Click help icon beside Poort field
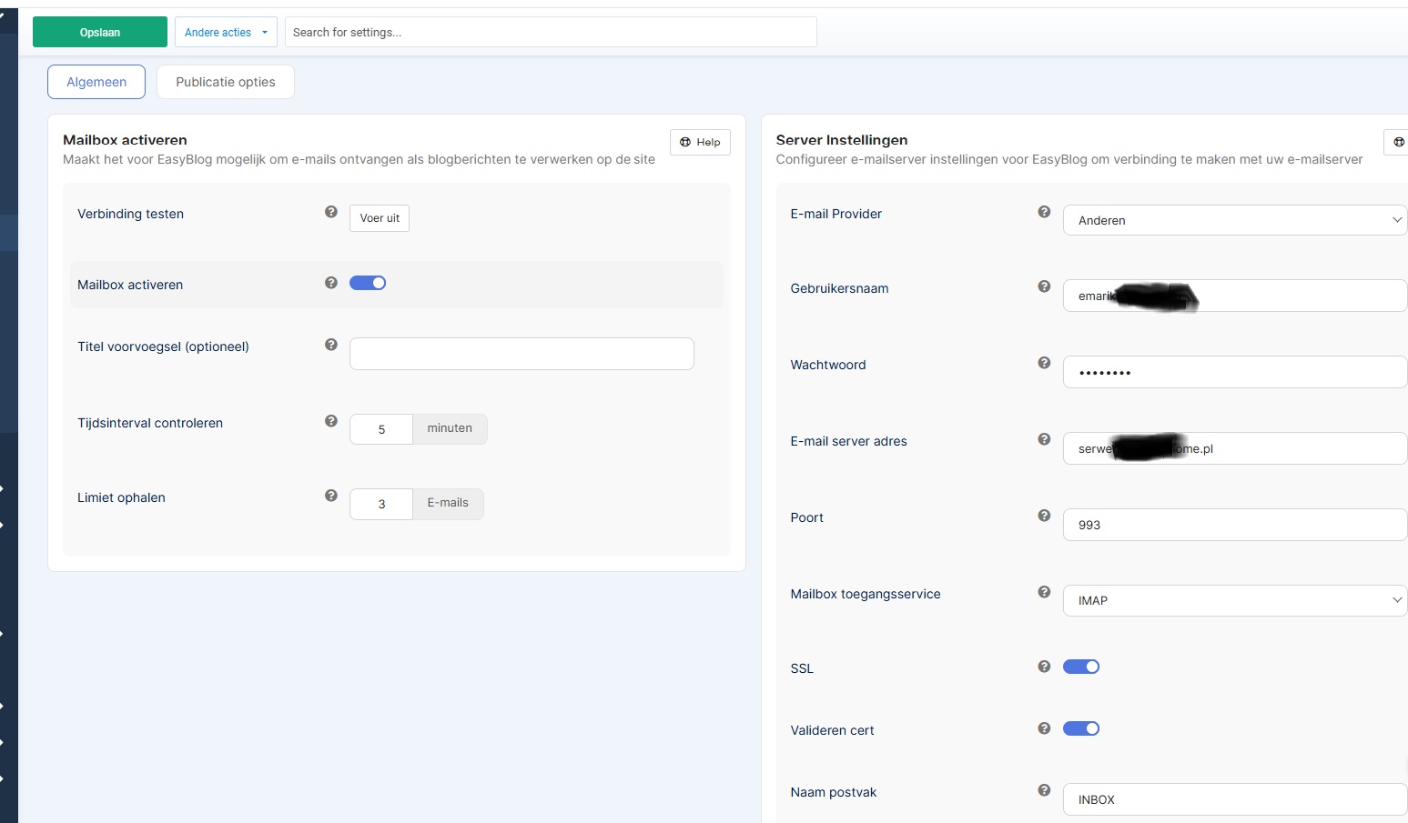This screenshot has height=823, width=1408. coord(1044,516)
